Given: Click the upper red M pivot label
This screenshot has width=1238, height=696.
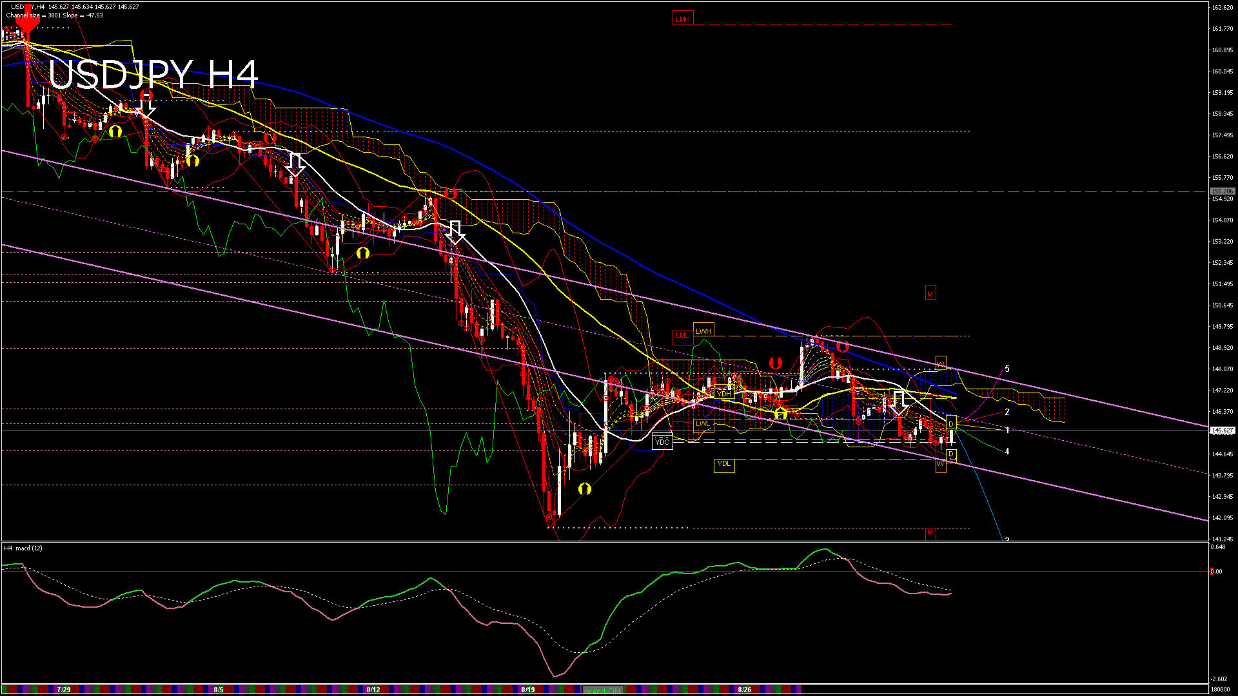Looking at the screenshot, I should tap(930, 294).
